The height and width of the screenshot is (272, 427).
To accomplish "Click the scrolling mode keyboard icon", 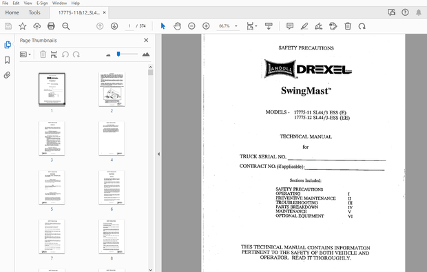I will [269, 26].
